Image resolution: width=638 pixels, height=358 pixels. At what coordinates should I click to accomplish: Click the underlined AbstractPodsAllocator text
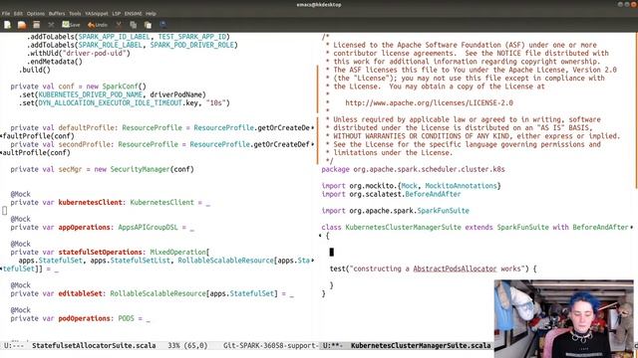[455, 268]
